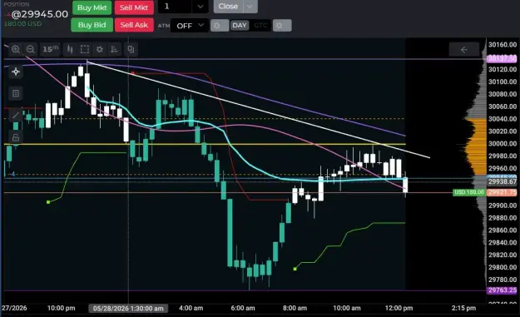The width and height of the screenshot is (520, 317).
Task: Open the candlestick chart type icon
Action: point(70,49)
